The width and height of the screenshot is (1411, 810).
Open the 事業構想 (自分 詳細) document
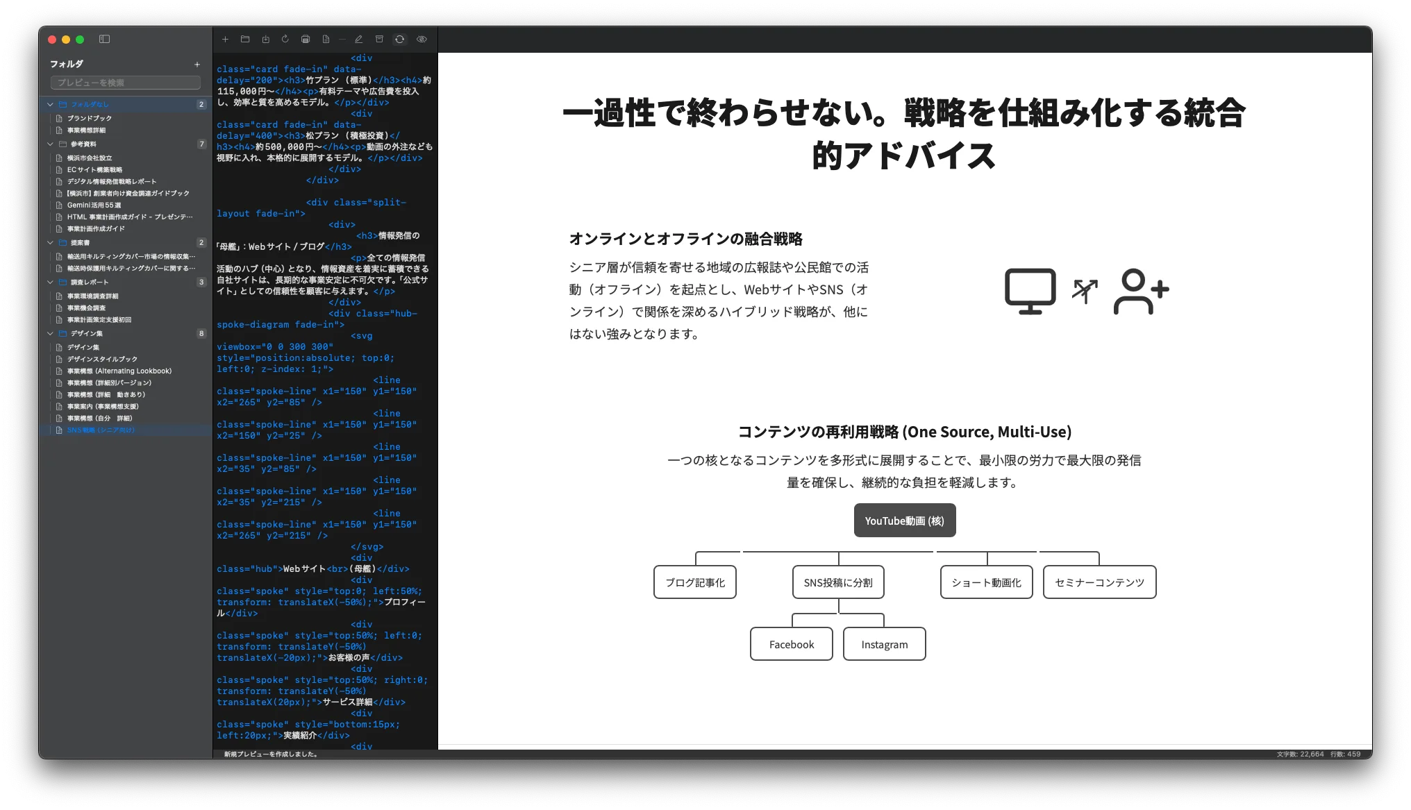point(126,419)
